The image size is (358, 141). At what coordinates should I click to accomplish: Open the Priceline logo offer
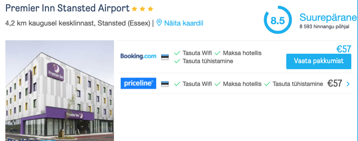coord(138,83)
